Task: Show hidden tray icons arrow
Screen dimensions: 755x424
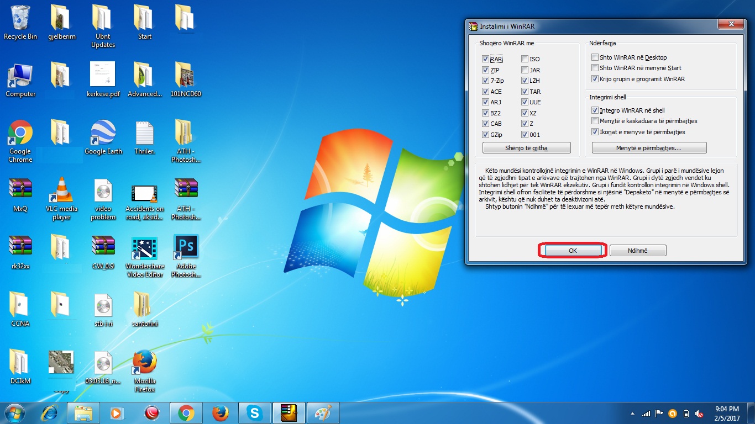Action: tap(632, 414)
